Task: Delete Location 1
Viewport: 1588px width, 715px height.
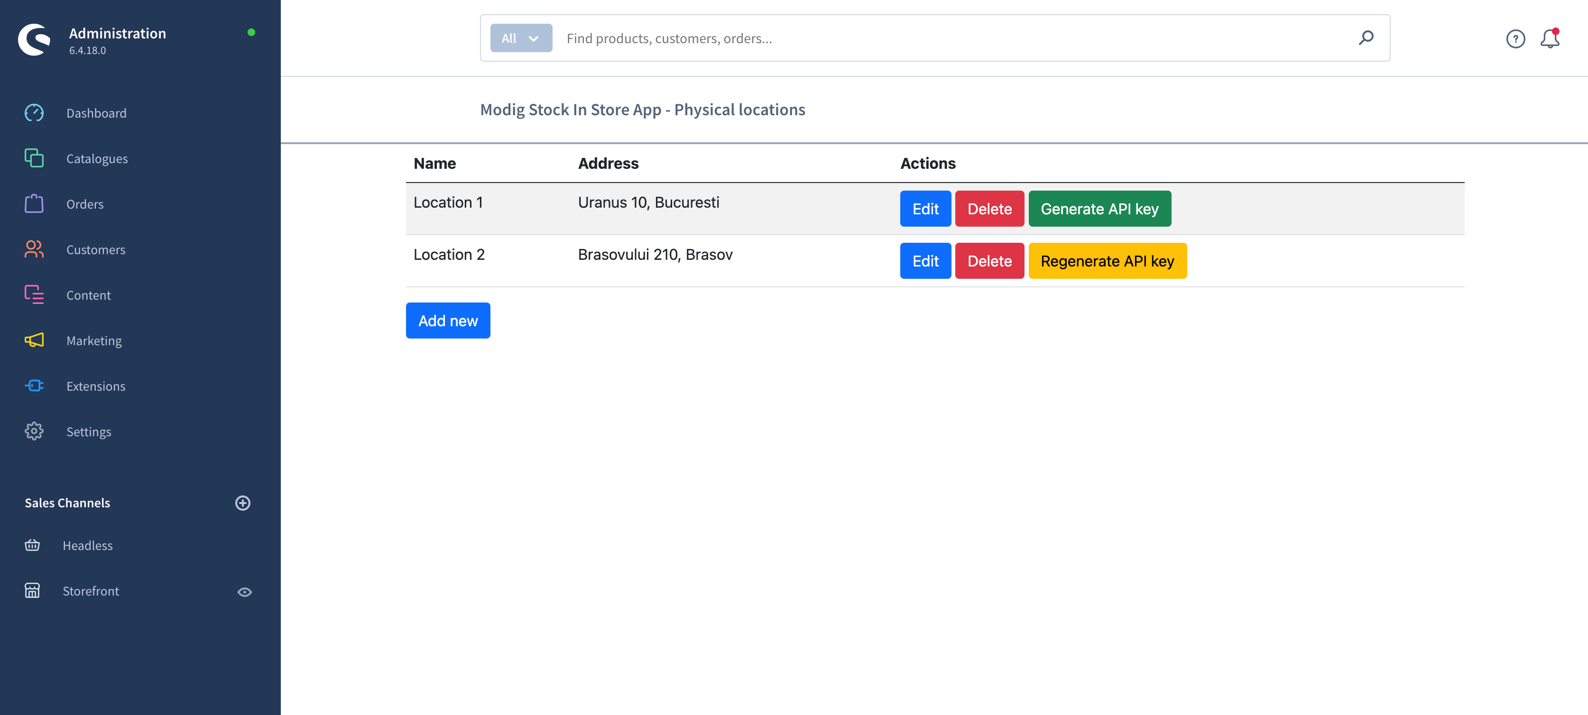Action: tap(989, 209)
